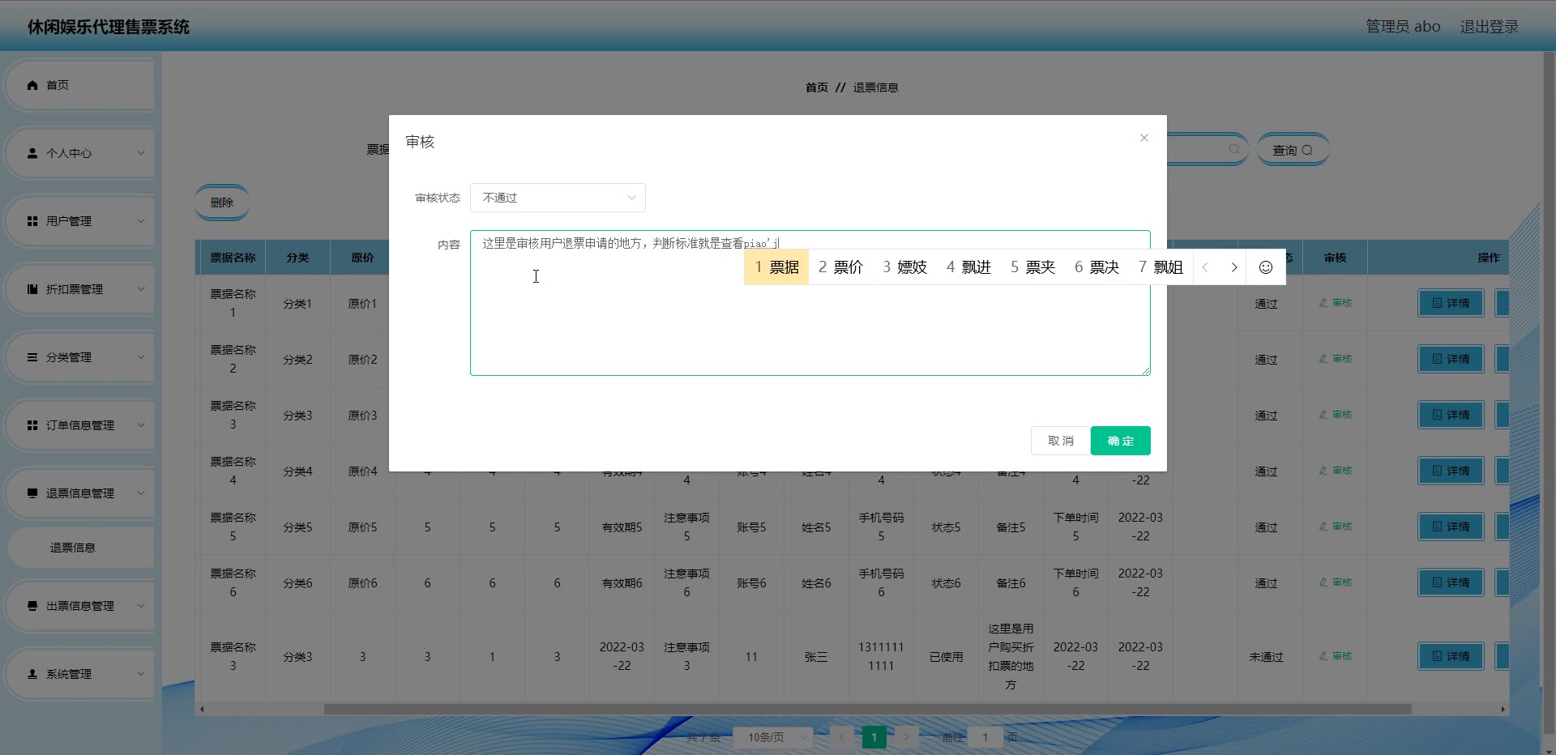This screenshot has width=1556, height=755.
Task: Open the 退票信息管理 menu item
Action: point(79,493)
